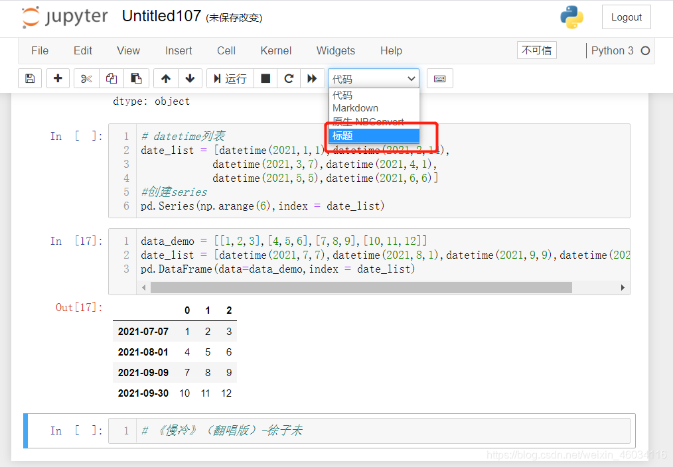Click the value 12 in output table
This screenshot has width=673, height=467.
coord(226,393)
